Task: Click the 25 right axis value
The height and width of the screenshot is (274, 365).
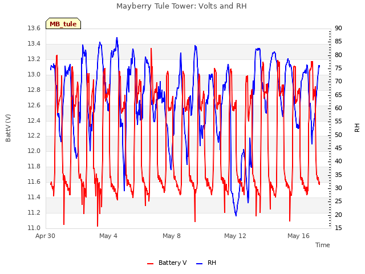Action: point(338,201)
